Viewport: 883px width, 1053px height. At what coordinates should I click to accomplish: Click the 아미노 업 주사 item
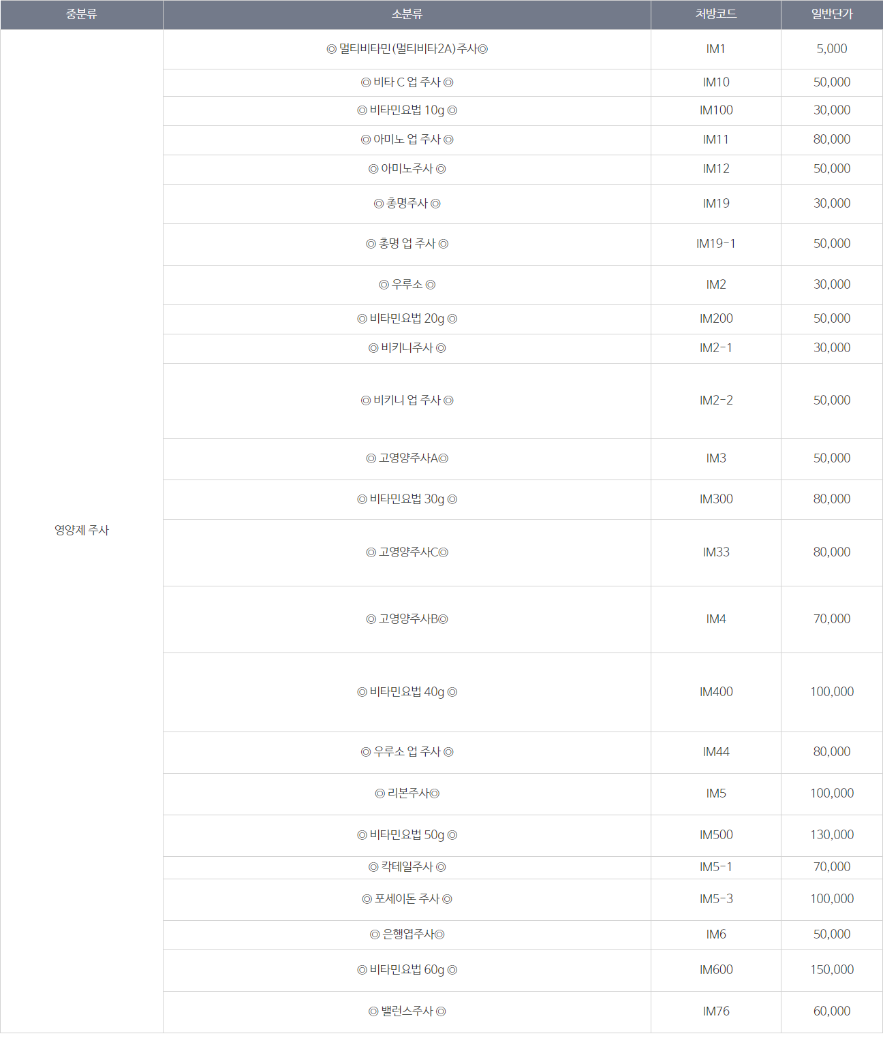pyautogui.click(x=407, y=140)
